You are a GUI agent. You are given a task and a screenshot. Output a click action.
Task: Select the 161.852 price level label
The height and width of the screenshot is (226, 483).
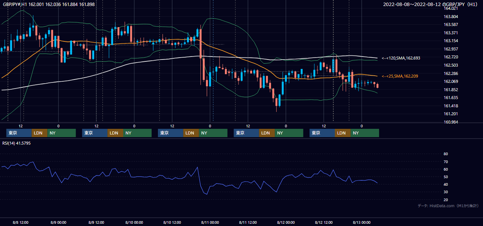pos(451,90)
